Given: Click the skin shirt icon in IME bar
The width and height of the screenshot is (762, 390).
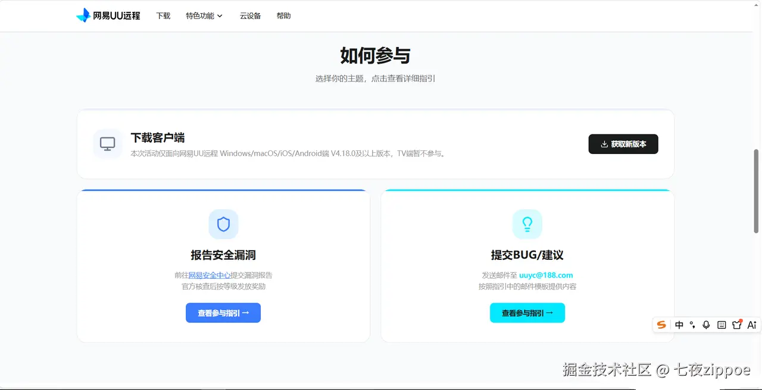Looking at the screenshot, I should pos(737,325).
